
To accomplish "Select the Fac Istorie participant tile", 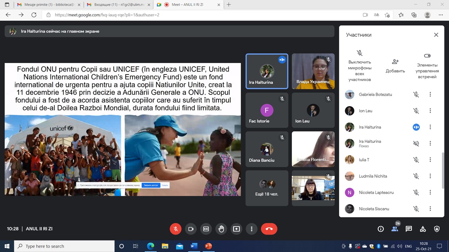I will tap(267, 110).
